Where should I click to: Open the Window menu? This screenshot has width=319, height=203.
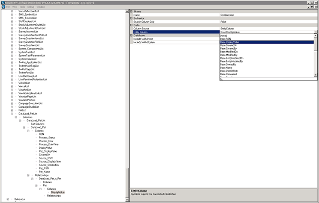click(x=41, y=7)
